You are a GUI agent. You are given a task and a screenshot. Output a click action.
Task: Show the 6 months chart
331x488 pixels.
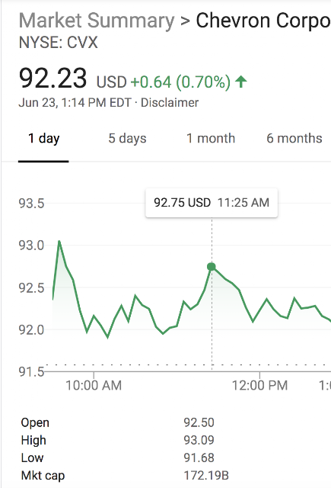(294, 139)
